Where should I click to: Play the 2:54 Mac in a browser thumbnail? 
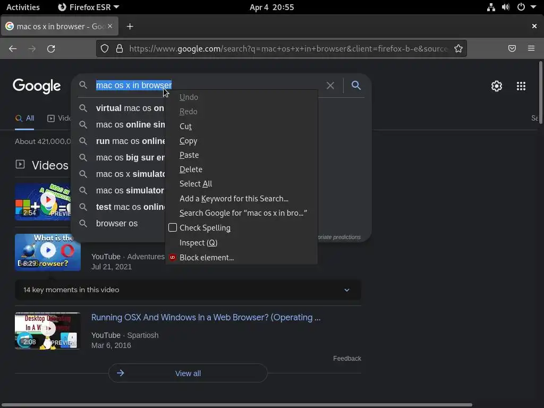tap(43, 202)
